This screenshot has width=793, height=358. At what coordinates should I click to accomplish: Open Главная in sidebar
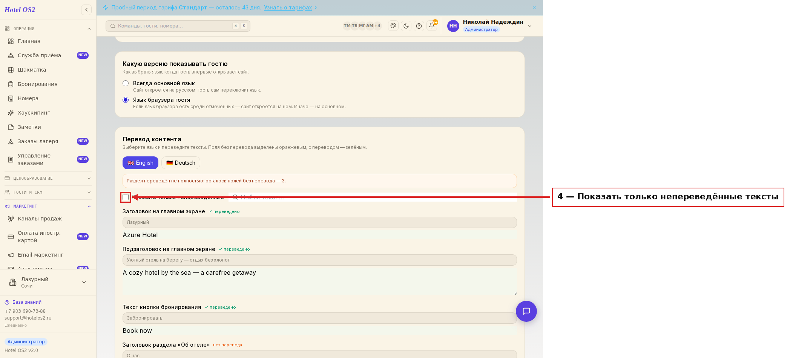48,41
